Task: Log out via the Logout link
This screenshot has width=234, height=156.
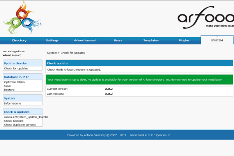Action: tap(16, 55)
